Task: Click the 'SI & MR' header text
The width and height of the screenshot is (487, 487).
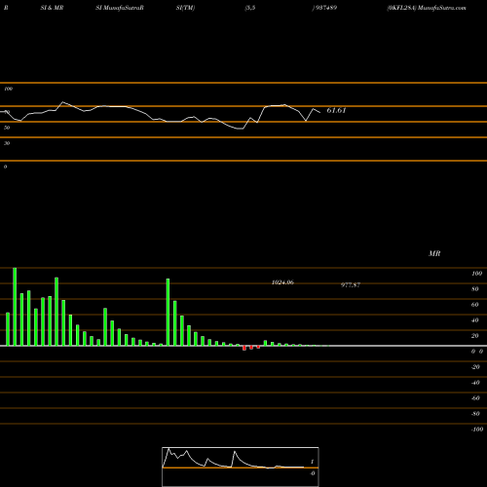Action: click(52, 8)
